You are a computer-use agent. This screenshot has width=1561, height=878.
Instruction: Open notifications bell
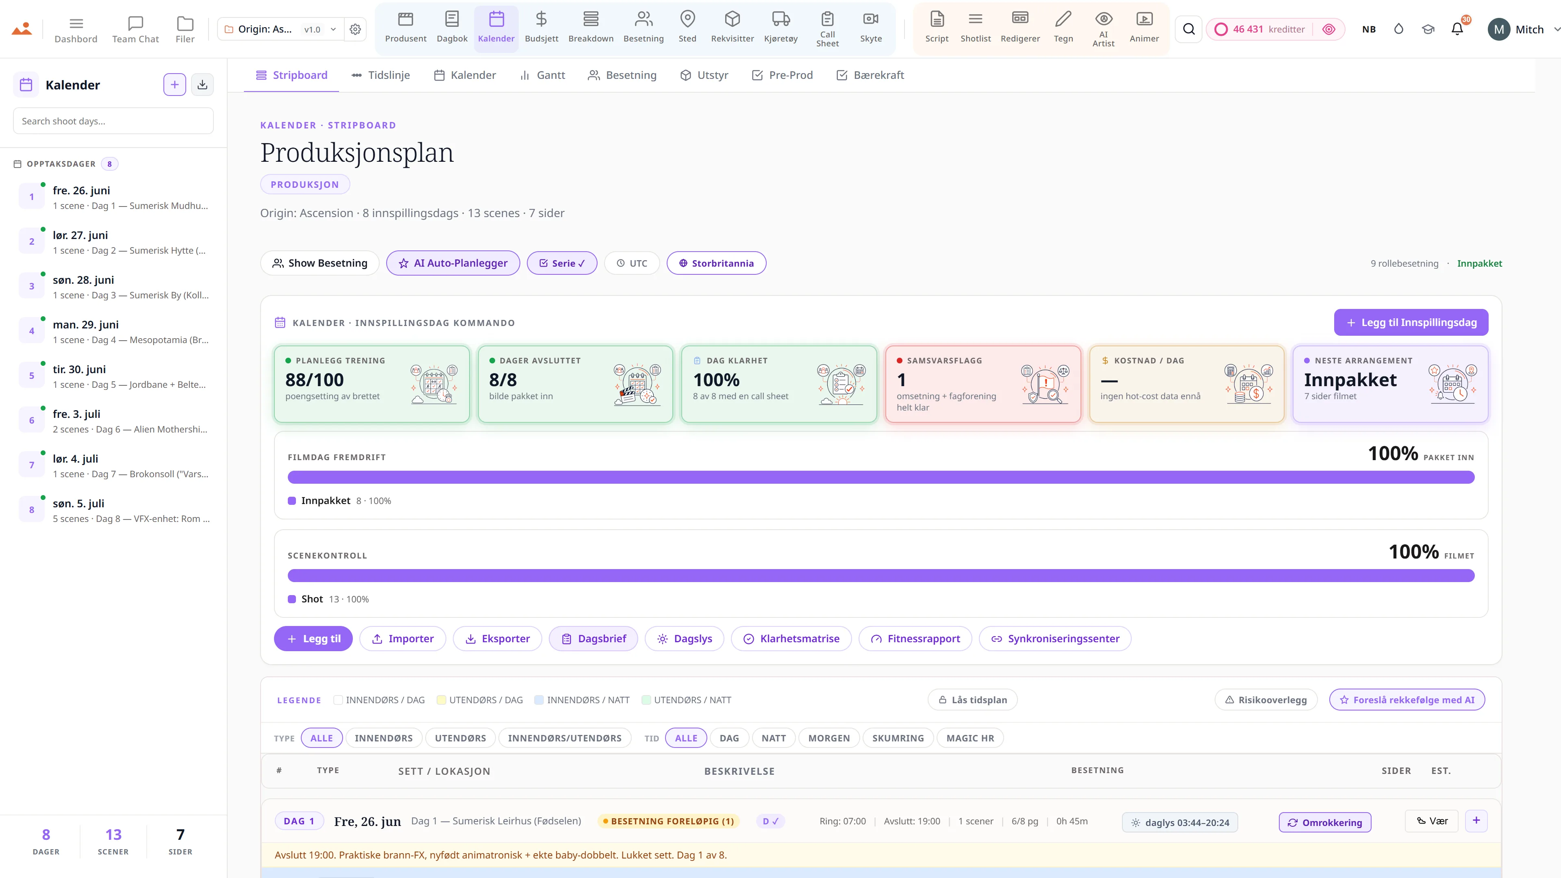1457,29
